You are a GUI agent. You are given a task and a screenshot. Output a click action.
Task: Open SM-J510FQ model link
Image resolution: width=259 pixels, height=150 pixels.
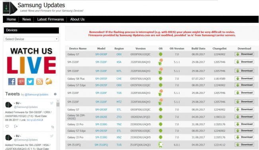[x=101, y=145]
